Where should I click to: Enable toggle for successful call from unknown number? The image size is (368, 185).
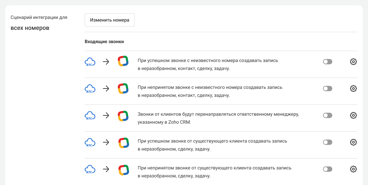[x=327, y=62]
